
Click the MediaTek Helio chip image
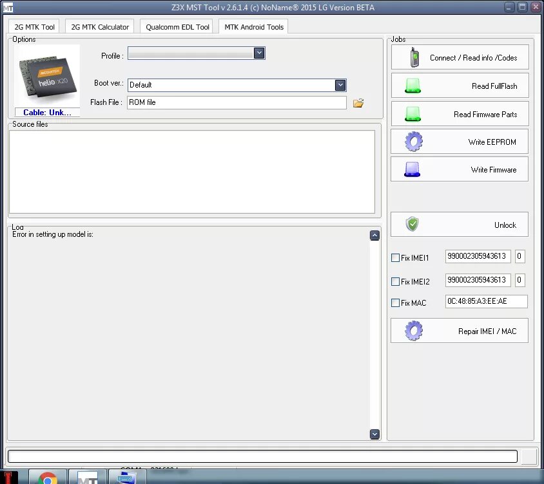tap(48, 76)
